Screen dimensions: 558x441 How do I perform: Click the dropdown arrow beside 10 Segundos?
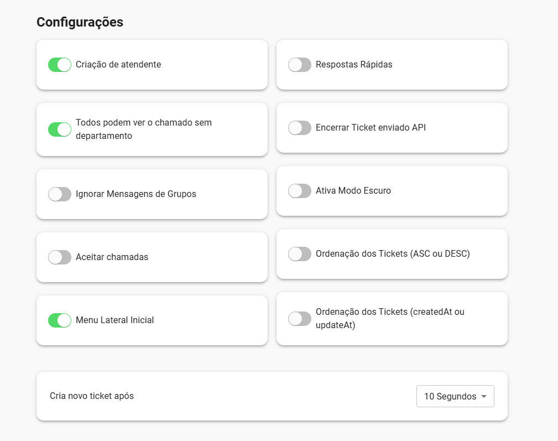(484, 396)
